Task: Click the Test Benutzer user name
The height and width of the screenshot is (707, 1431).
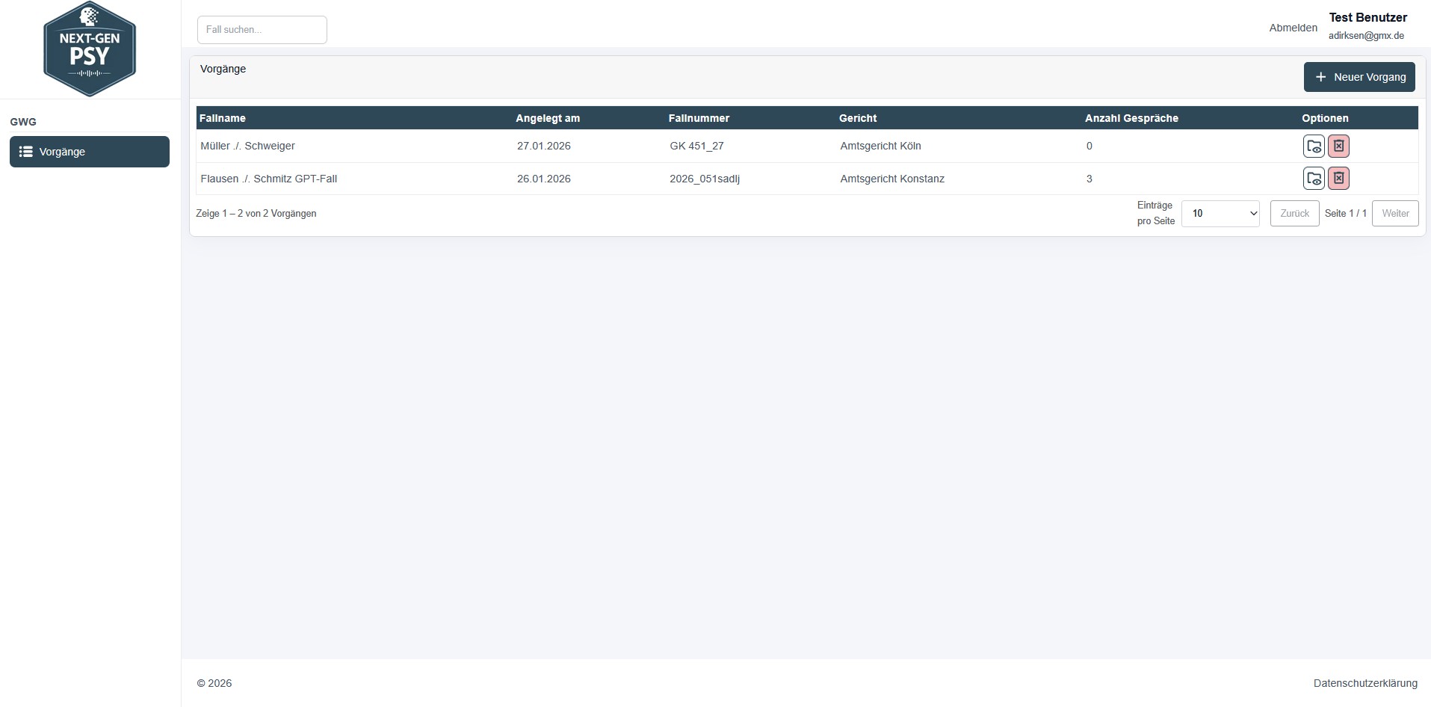Action: 1367,17
